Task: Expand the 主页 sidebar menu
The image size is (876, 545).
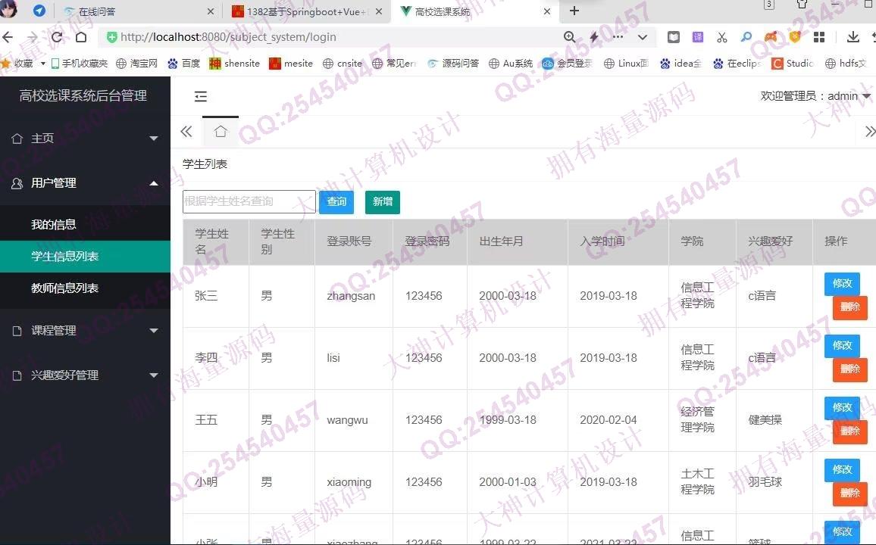Action: pyautogui.click(x=85, y=139)
